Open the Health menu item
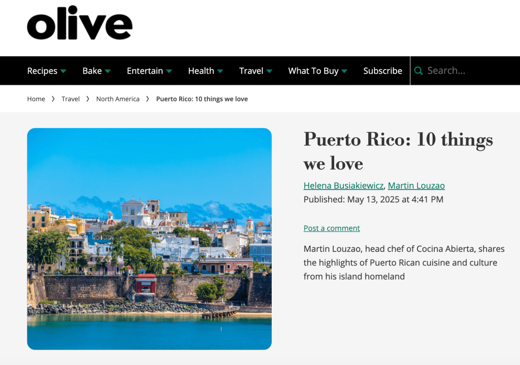The width and height of the screenshot is (520, 365). (x=201, y=71)
